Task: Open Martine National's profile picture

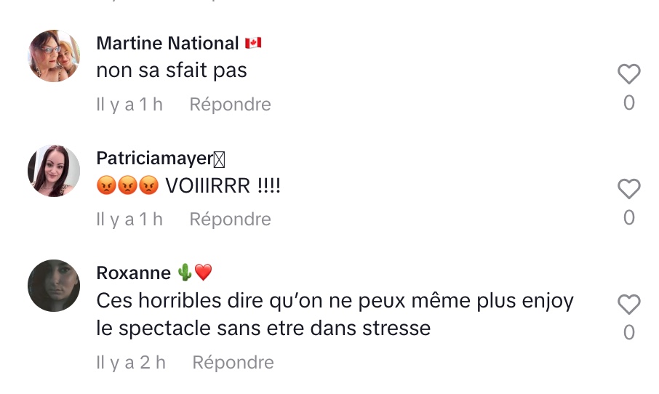Action: (54, 56)
